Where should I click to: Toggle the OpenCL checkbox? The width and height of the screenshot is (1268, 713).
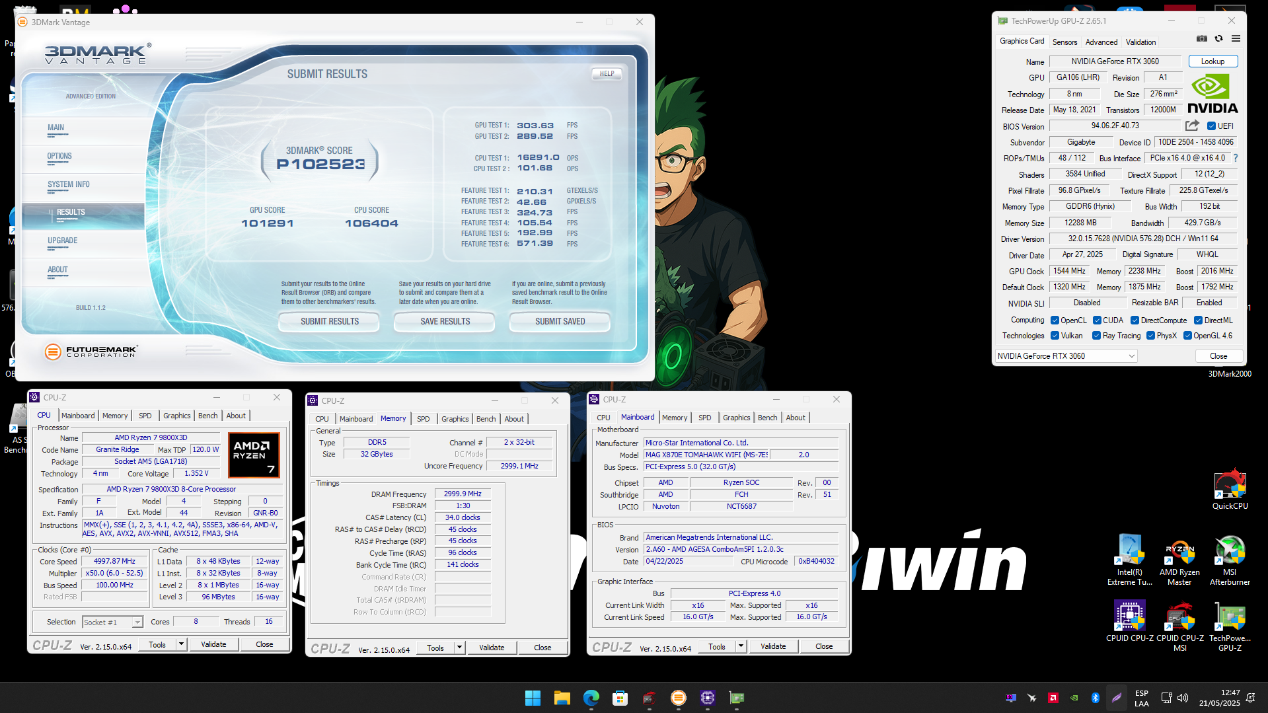[1055, 320]
